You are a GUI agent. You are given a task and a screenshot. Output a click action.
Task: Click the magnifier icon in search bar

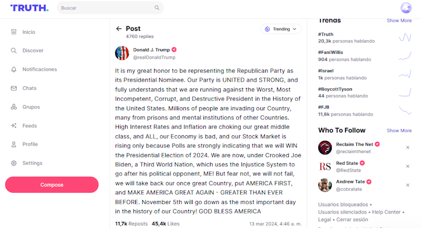pos(157,8)
